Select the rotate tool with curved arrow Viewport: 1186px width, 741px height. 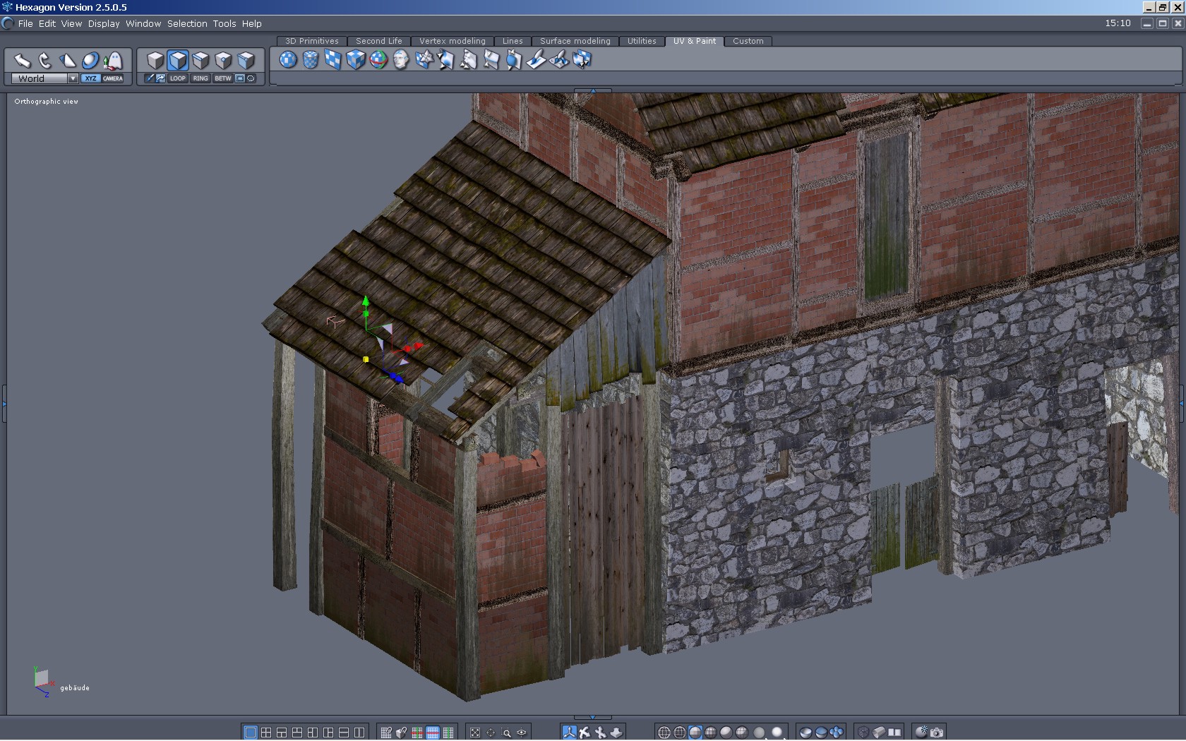[x=44, y=61]
